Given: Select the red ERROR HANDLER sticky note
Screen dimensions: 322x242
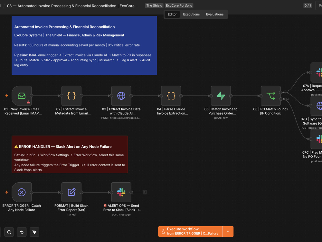Looking at the screenshot, I should pyautogui.click(x=70, y=154).
